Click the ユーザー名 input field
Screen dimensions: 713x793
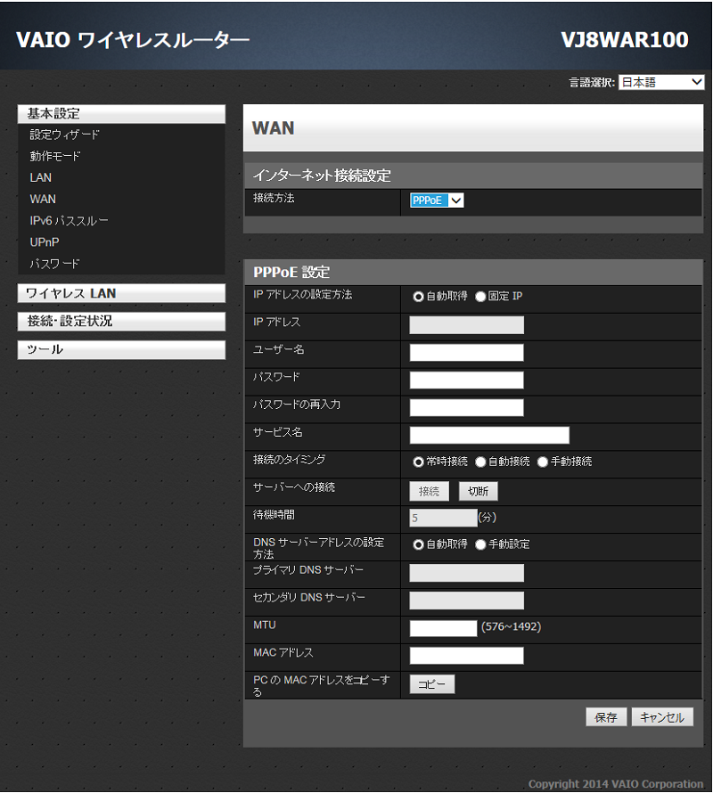466,353
